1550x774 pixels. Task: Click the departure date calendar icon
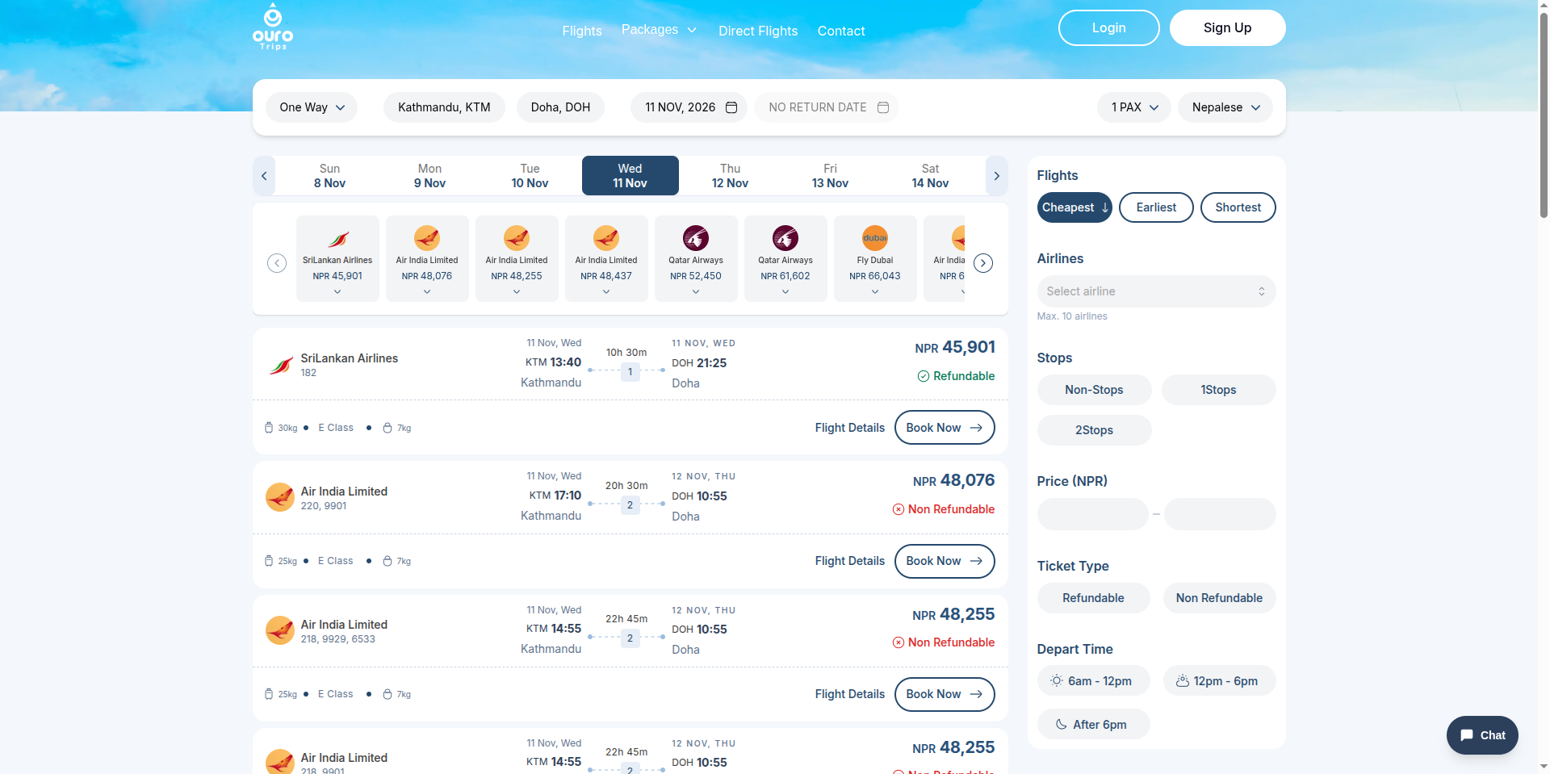pyautogui.click(x=731, y=107)
